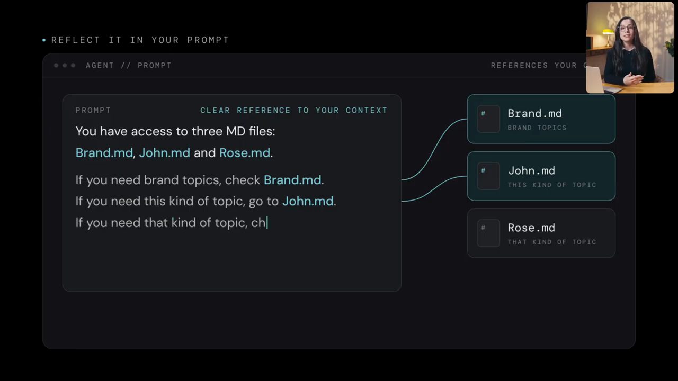Open Brand.md link in the file list sentence

(104, 153)
